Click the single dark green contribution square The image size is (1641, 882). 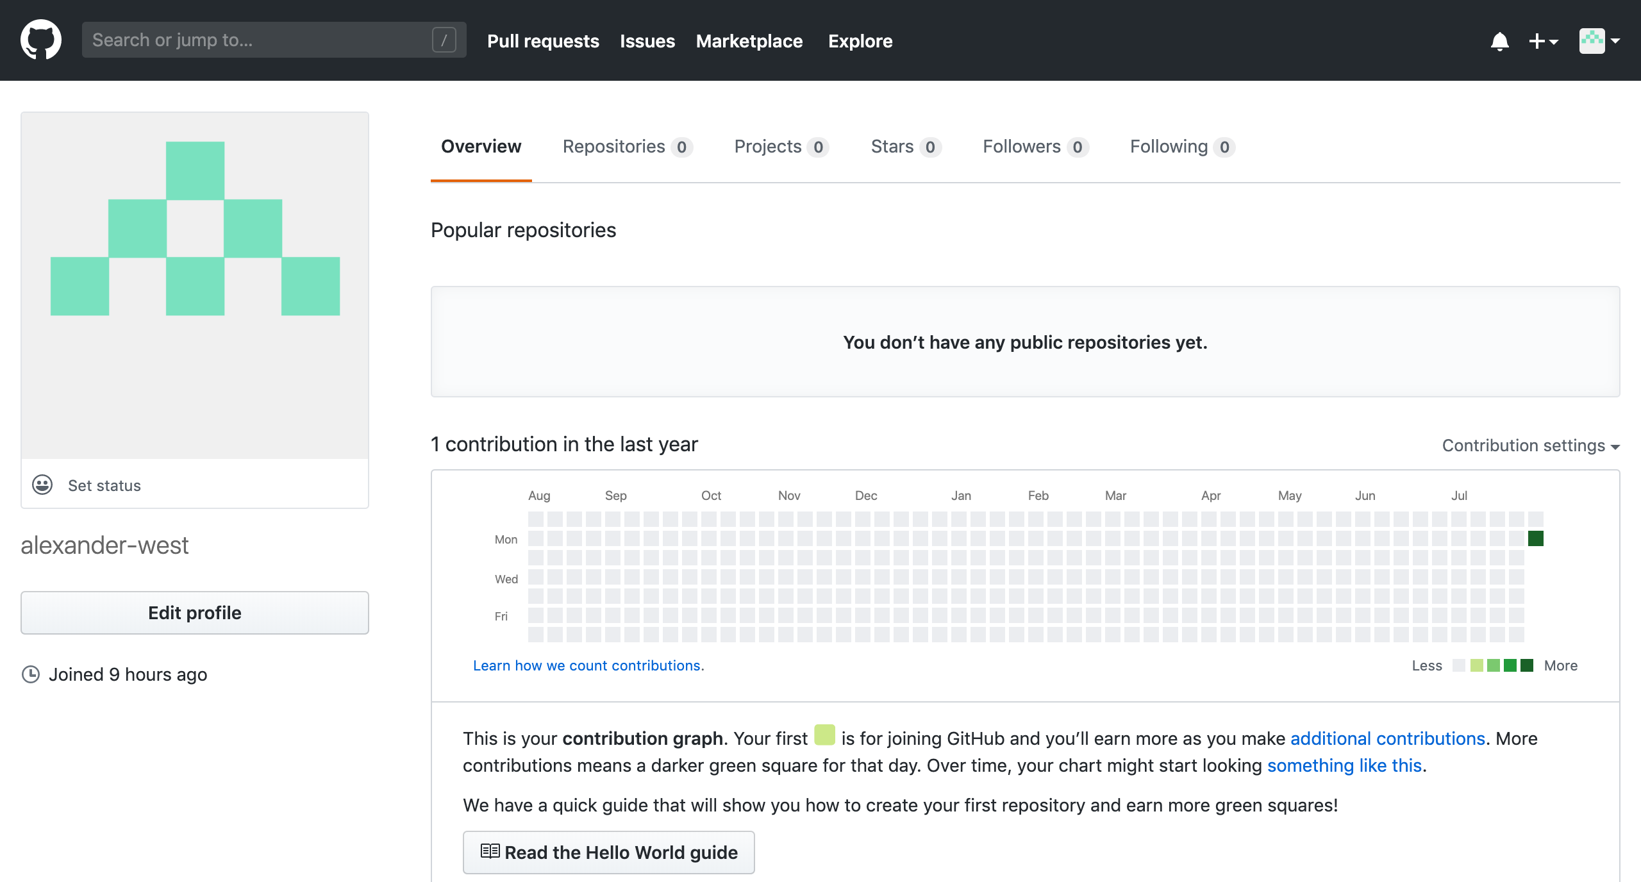coord(1536,538)
